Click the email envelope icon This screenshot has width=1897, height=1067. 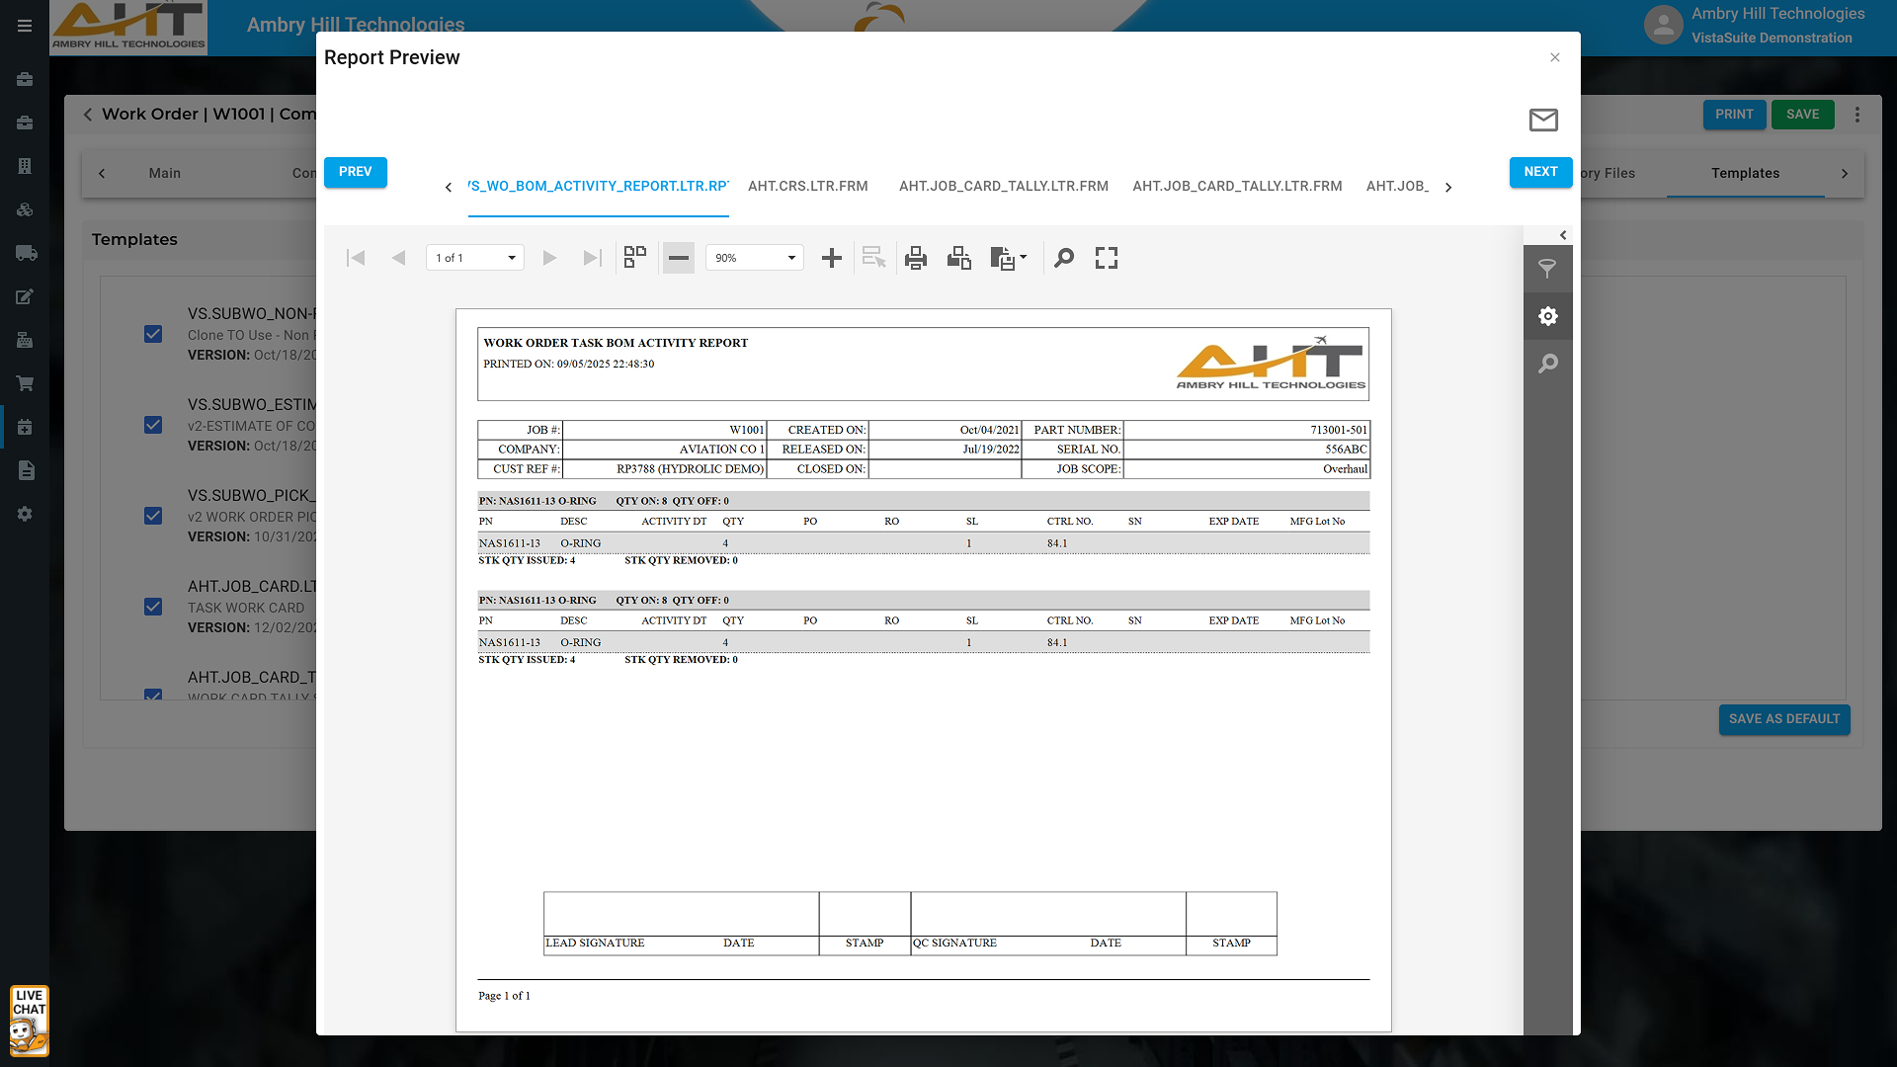click(x=1543, y=120)
